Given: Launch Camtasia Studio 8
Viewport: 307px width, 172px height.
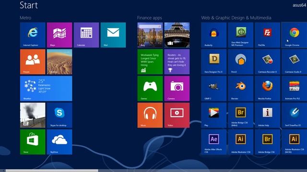Looking at the screenshot, I should coord(294,62).
